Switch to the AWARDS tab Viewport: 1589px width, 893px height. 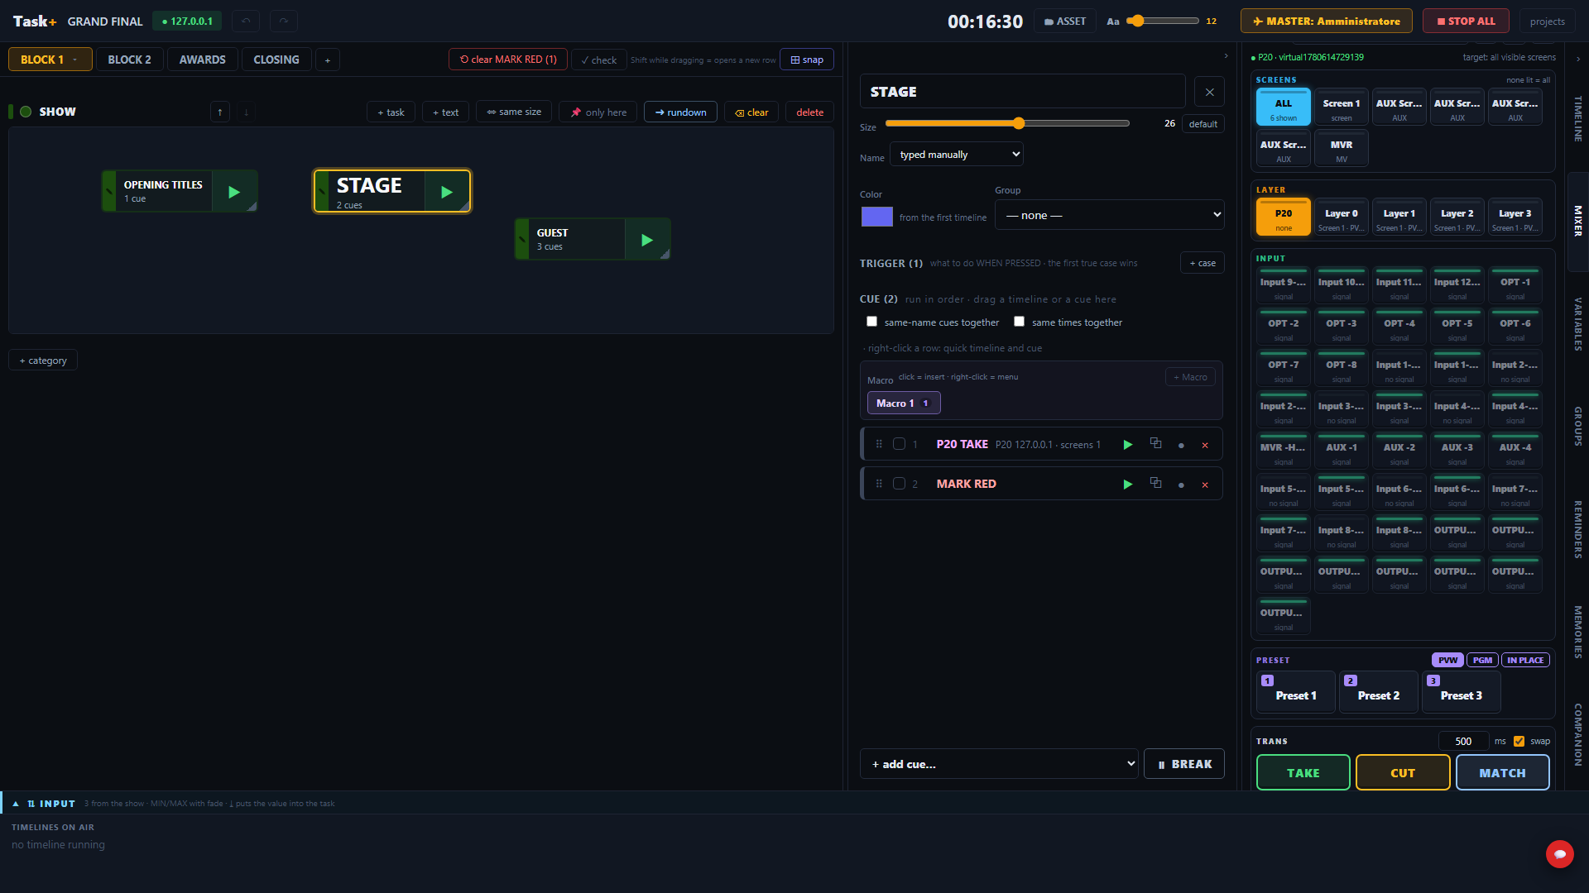[203, 60]
